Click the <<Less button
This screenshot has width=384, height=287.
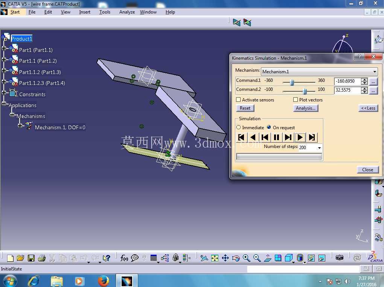point(368,108)
